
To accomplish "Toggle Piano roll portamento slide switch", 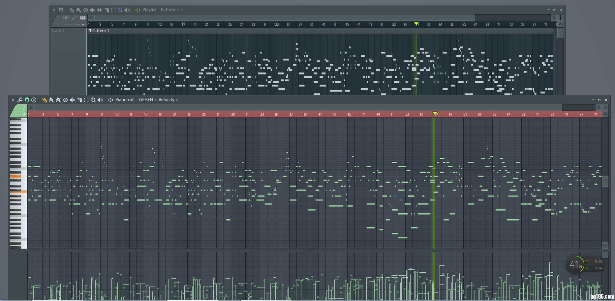I will click(x=24, y=108).
